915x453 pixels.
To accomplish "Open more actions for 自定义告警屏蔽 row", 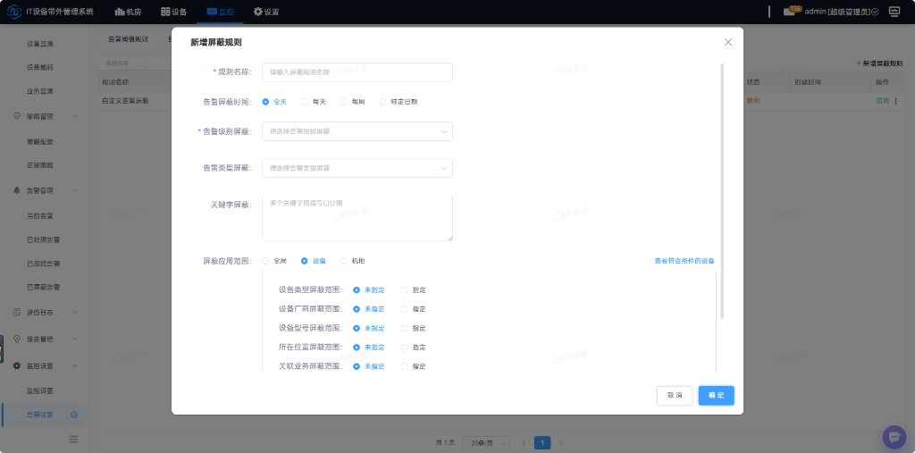I will (x=896, y=101).
